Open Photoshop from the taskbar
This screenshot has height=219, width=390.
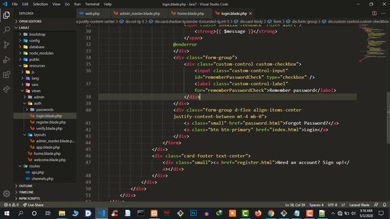pyautogui.click(x=193, y=214)
